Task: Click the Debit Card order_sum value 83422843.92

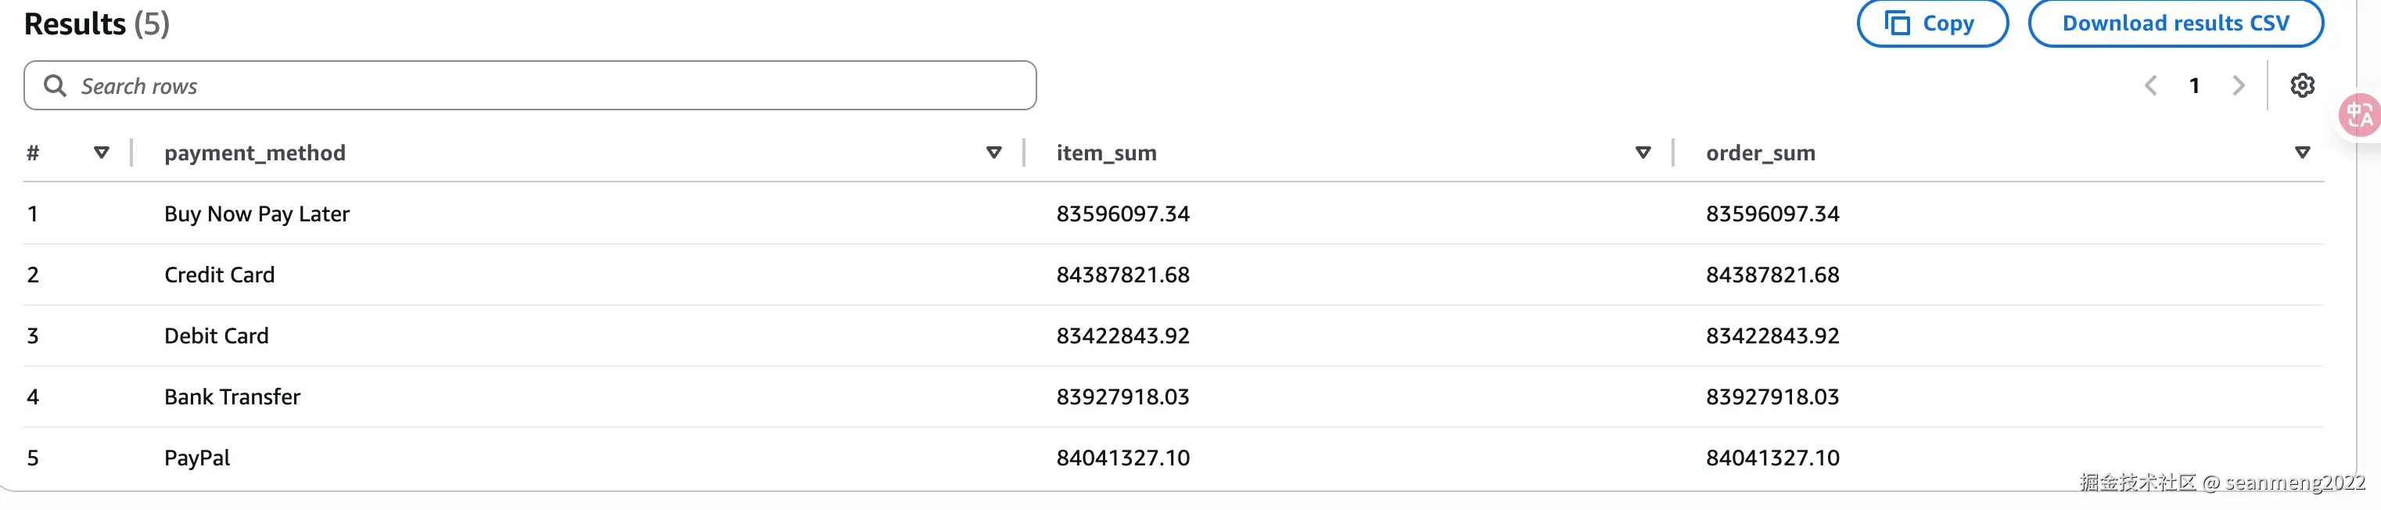Action: point(1772,336)
